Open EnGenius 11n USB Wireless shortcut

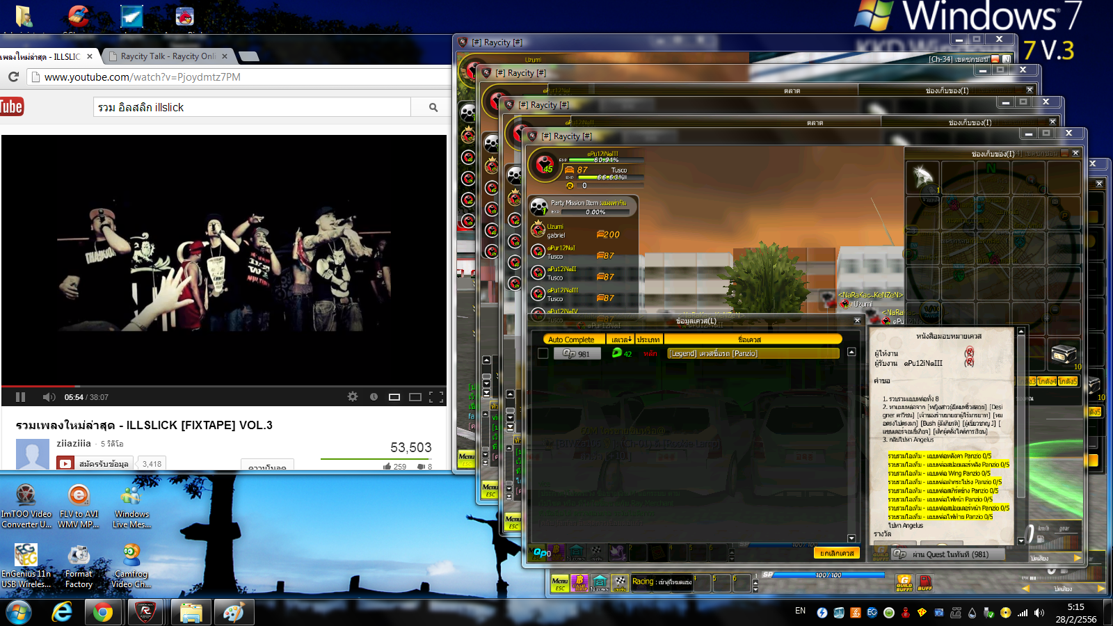coord(26,566)
